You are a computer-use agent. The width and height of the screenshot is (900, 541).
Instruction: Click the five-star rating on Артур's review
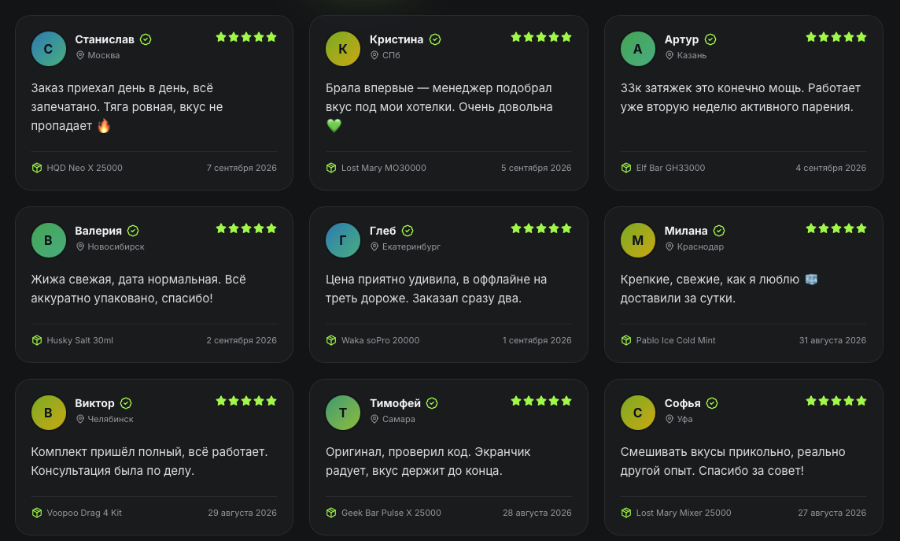(836, 37)
